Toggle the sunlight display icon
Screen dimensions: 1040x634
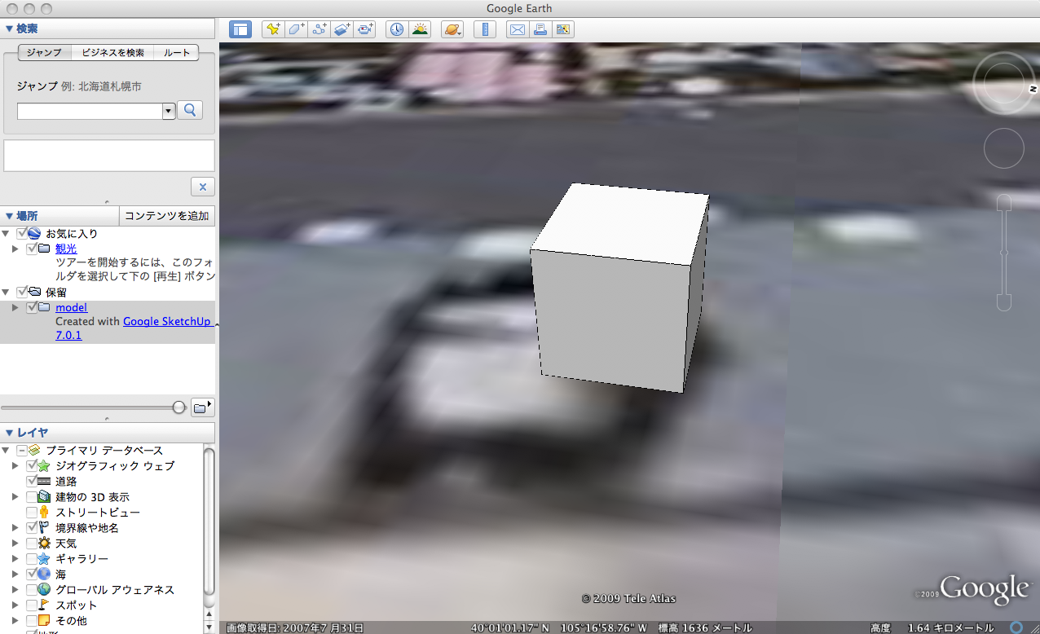(x=420, y=29)
